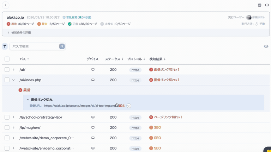This screenshot has height=152, width=271.
Task: Expand the /lp/mughen/ row
Action: [x=13, y=127]
